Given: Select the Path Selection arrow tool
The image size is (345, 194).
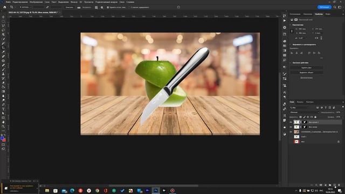Looking at the screenshot, I should pyautogui.click(x=3, y=113).
